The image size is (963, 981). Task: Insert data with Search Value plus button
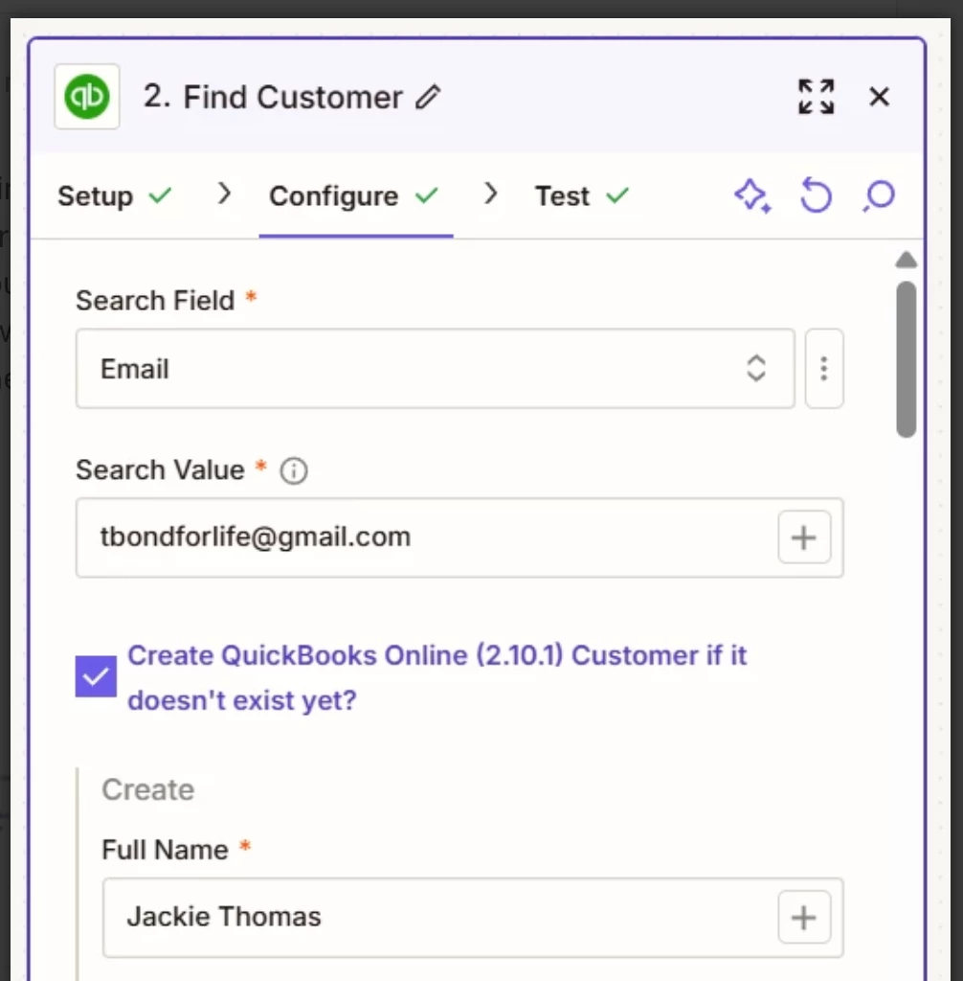tap(804, 537)
